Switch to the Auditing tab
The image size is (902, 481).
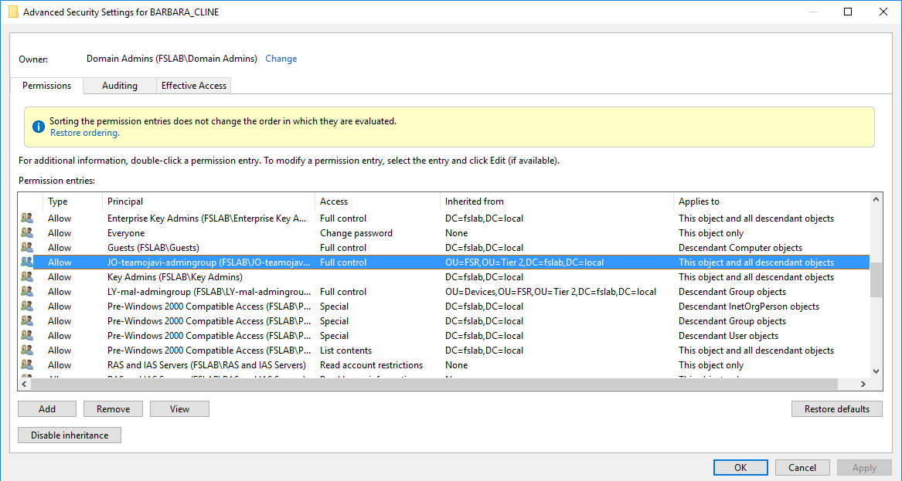click(x=119, y=86)
